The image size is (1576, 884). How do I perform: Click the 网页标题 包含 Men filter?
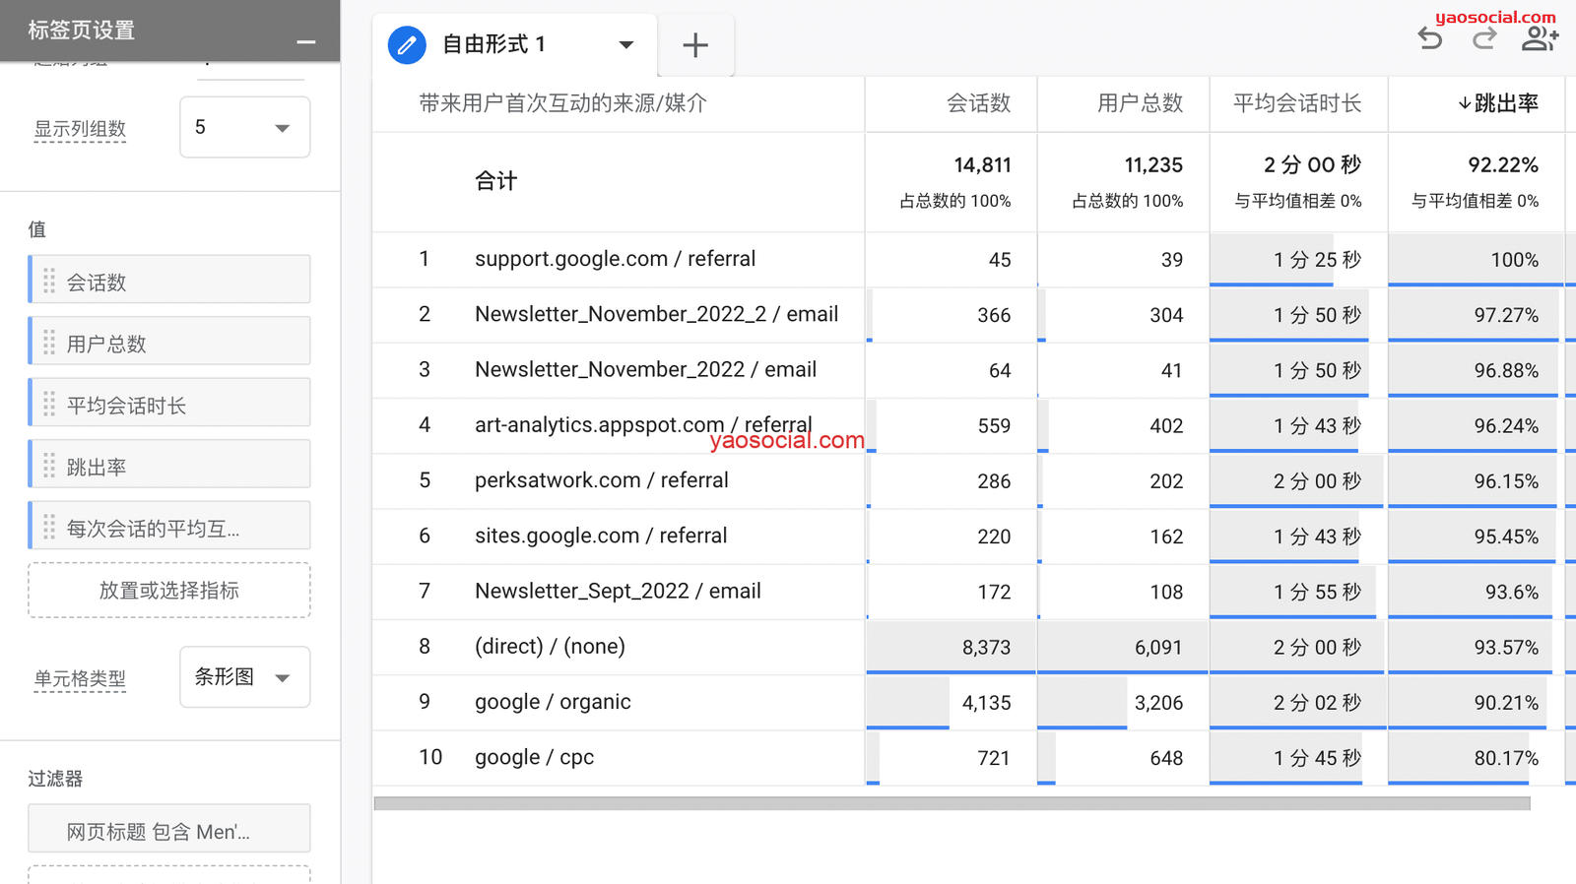[169, 832]
